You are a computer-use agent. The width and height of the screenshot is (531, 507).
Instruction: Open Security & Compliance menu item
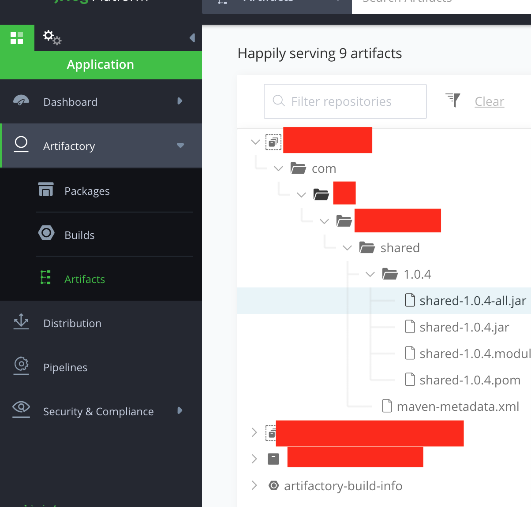click(101, 411)
